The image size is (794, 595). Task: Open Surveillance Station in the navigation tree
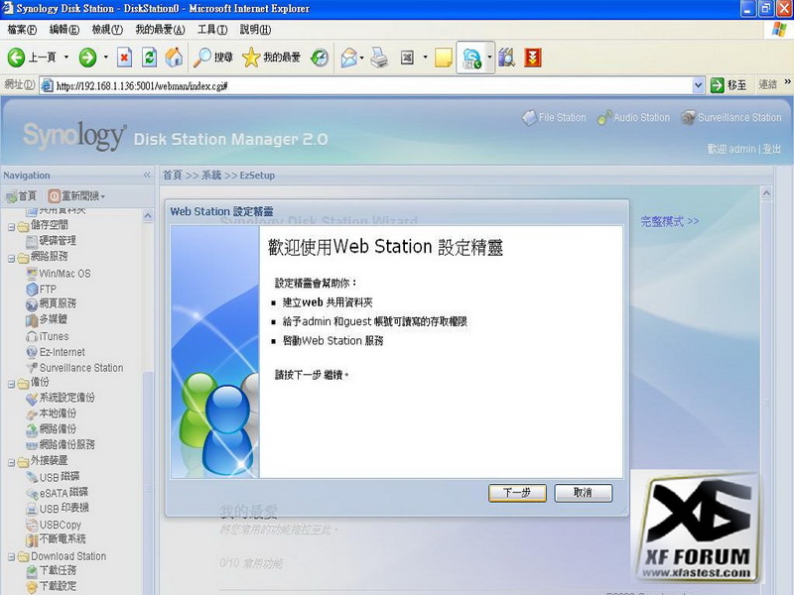(x=74, y=368)
